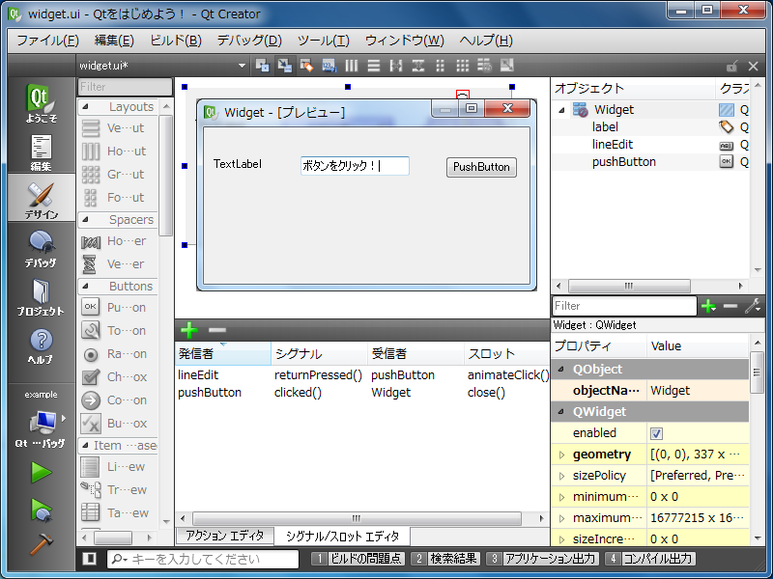Toggle the enabled checkbox in properties
The width and height of the screenshot is (773, 579).
(x=657, y=433)
